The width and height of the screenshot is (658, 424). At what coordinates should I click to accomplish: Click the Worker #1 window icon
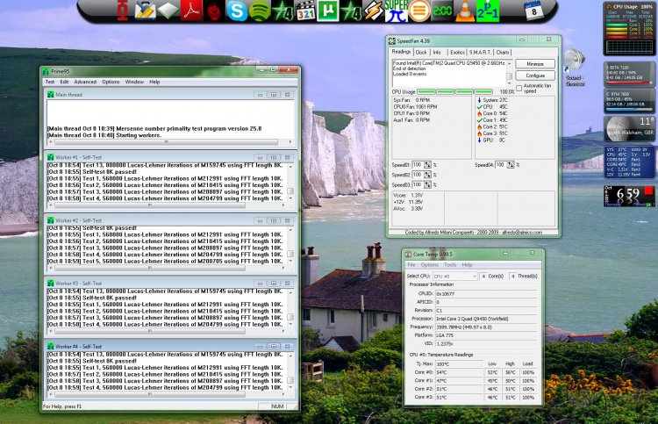[50, 157]
